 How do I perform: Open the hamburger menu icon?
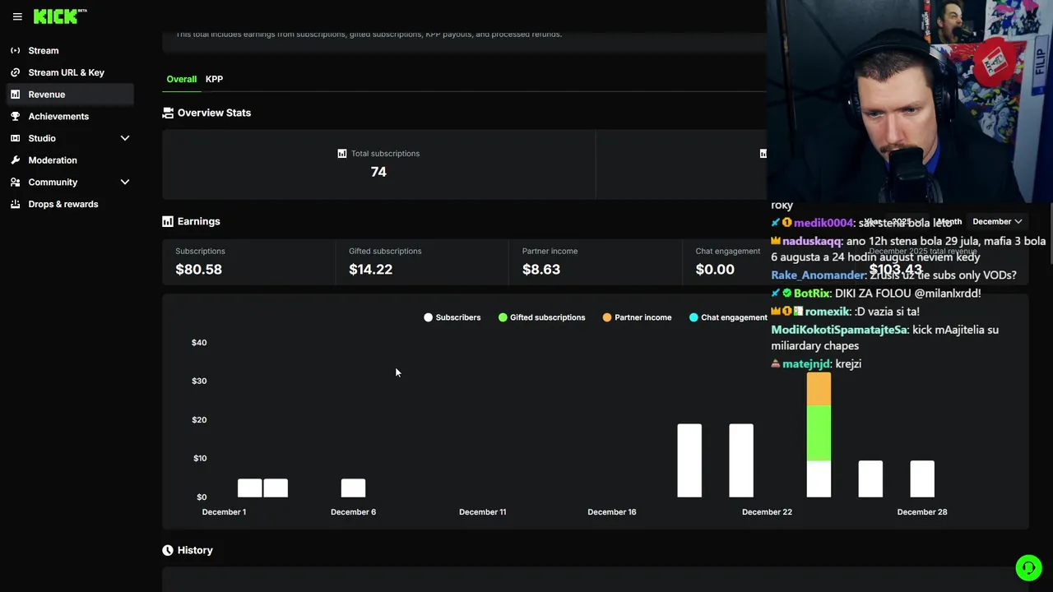tap(17, 16)
